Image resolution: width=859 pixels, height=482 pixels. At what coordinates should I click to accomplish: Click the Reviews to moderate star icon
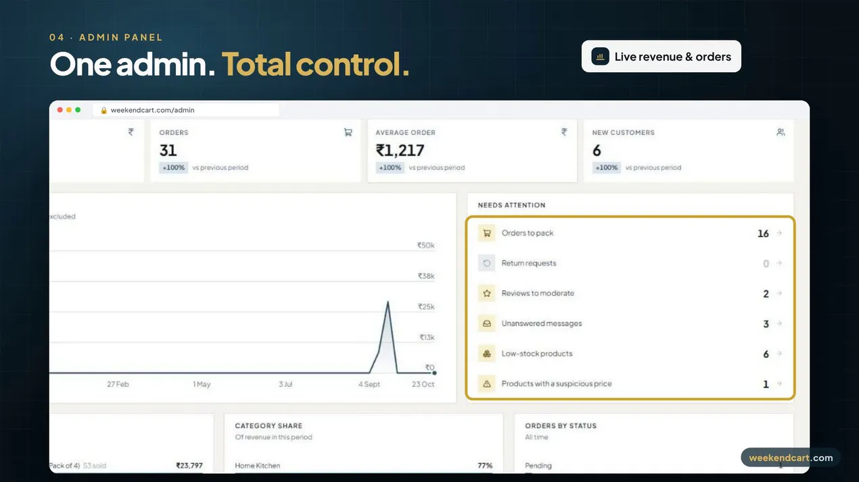click(486, 293)
